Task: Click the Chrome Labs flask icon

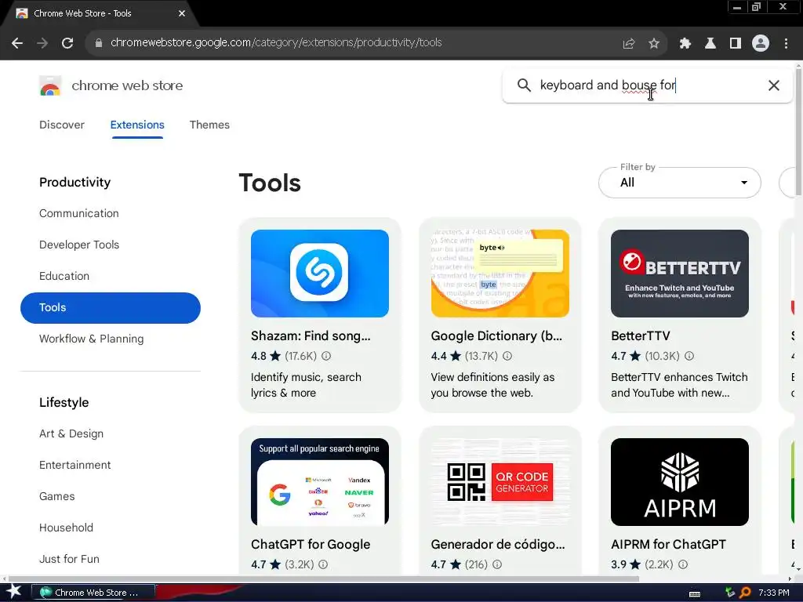Action: coord(710,44)
